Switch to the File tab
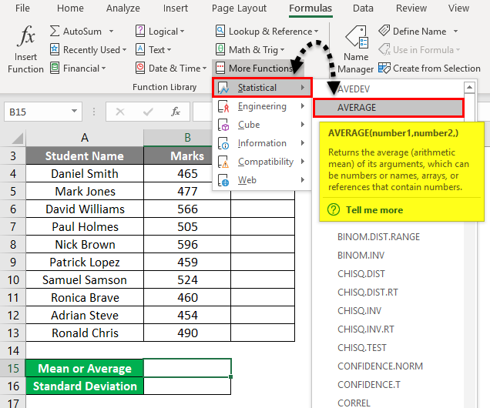The image size is (490, 408). pyautogui.click(x=22, y=8)
